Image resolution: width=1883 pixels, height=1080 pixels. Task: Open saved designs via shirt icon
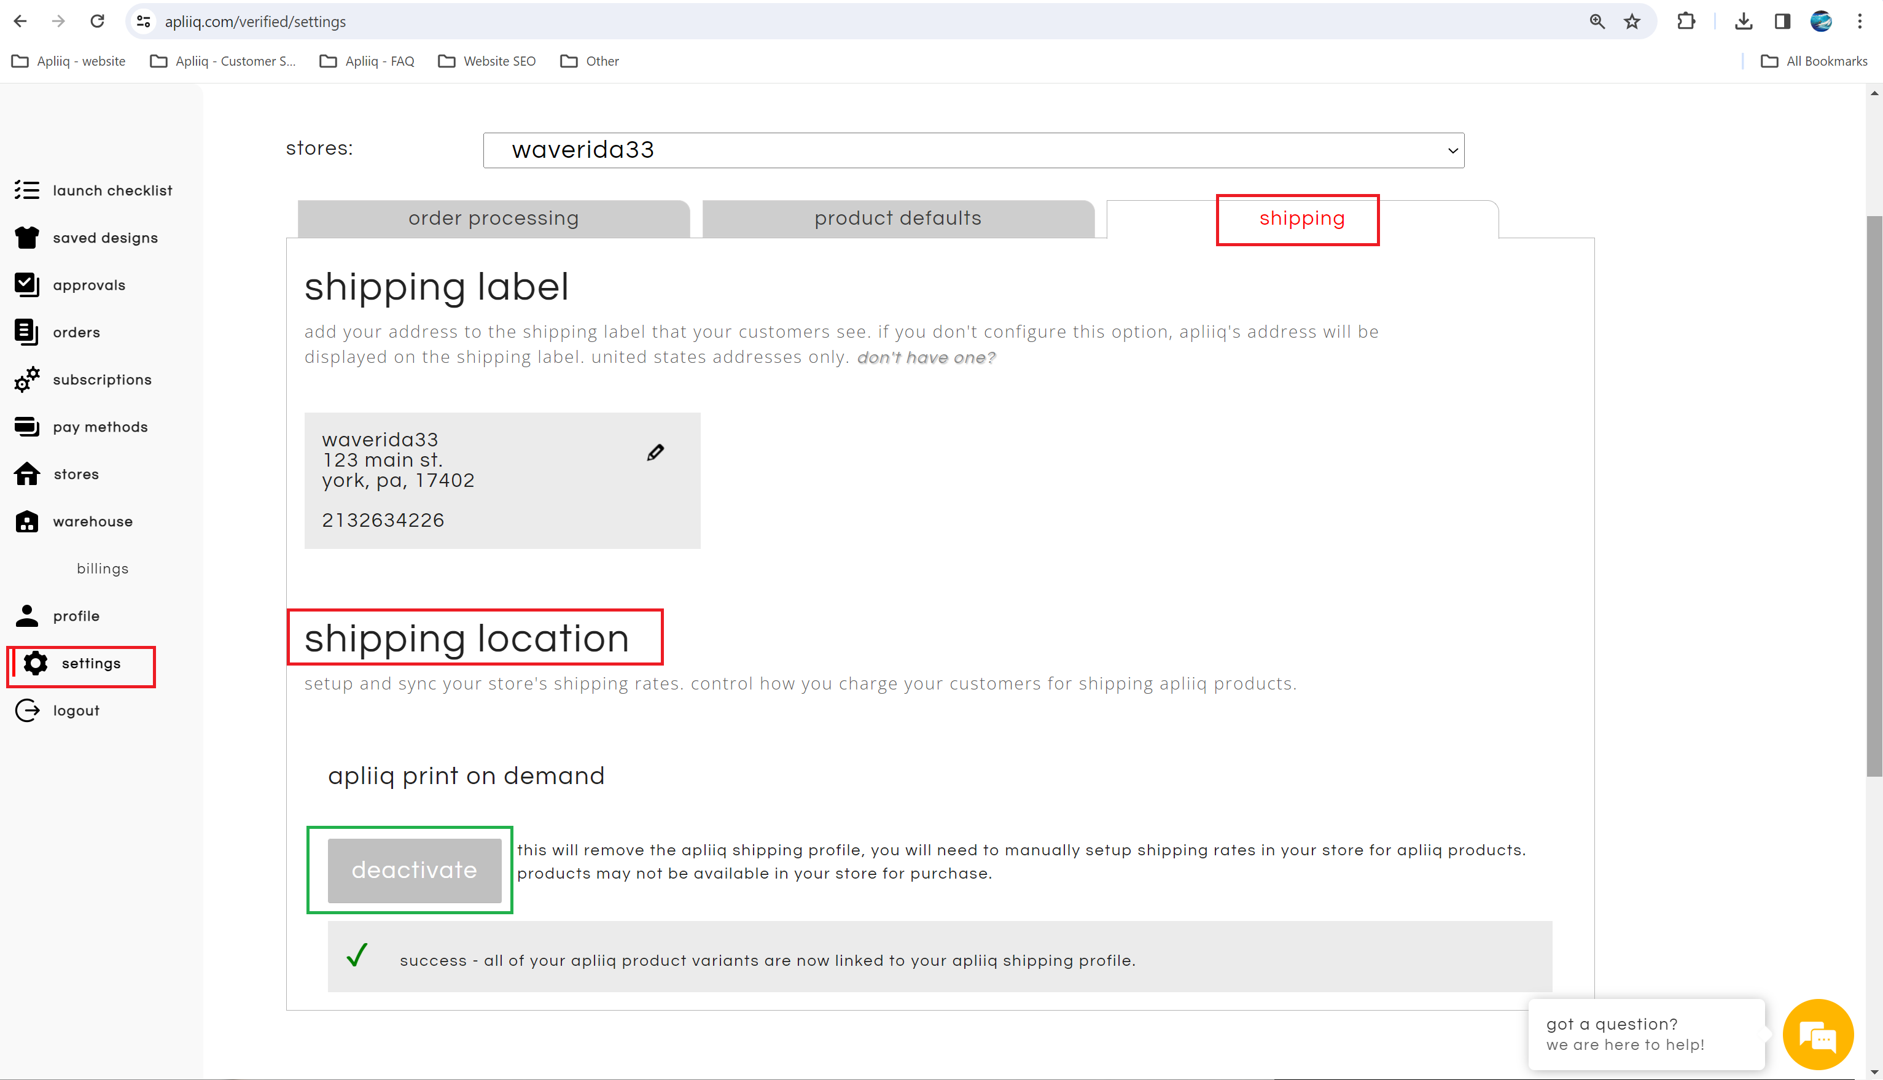[x=26, y=238]
